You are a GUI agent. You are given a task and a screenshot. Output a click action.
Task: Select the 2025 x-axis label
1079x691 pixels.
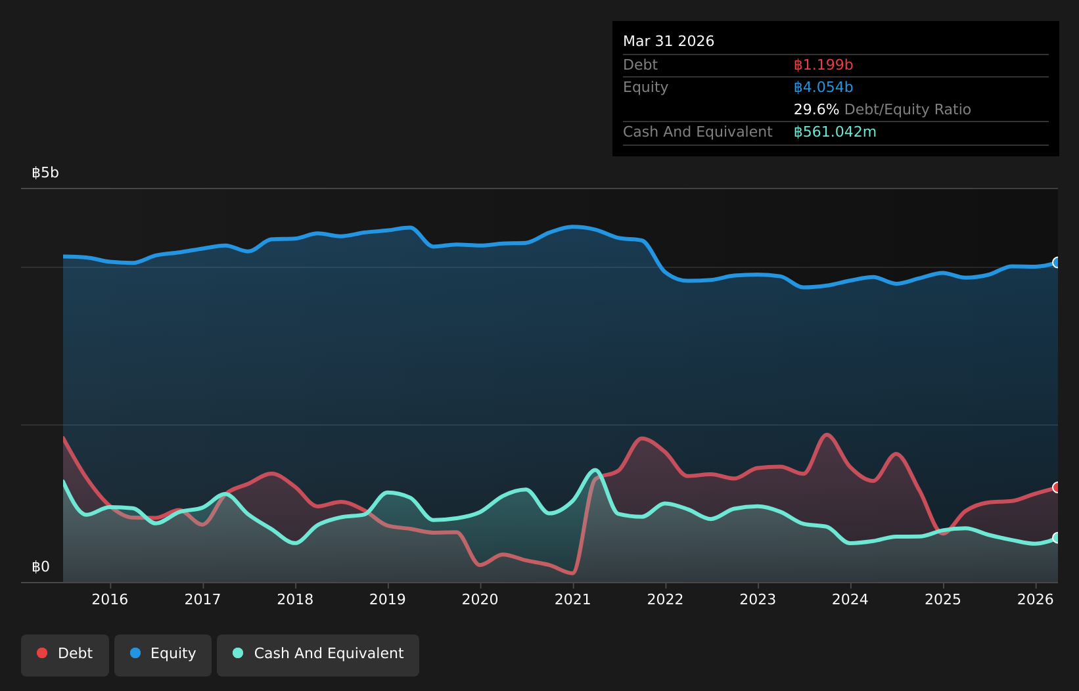coord(943,599)
